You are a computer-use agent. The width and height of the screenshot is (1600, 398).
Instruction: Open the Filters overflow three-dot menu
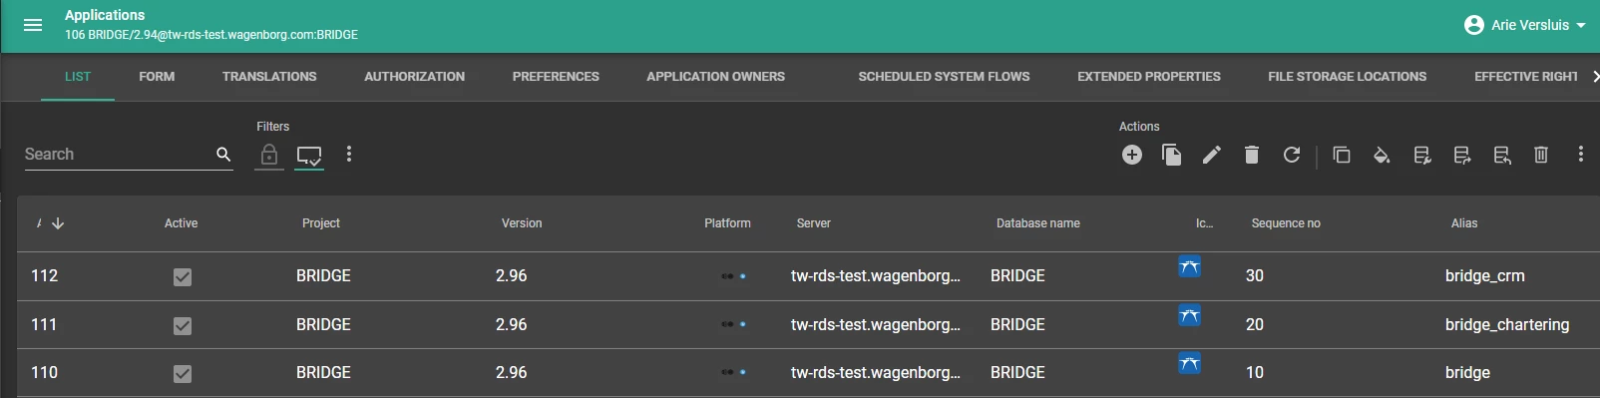click(349, 154)
